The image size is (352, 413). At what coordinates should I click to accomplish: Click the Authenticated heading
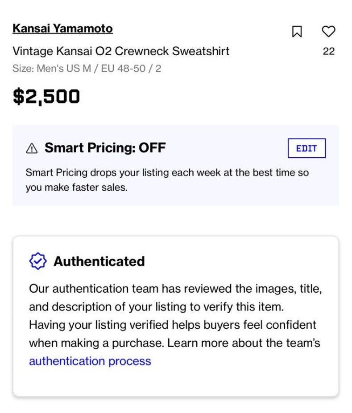tap(99, 261)
